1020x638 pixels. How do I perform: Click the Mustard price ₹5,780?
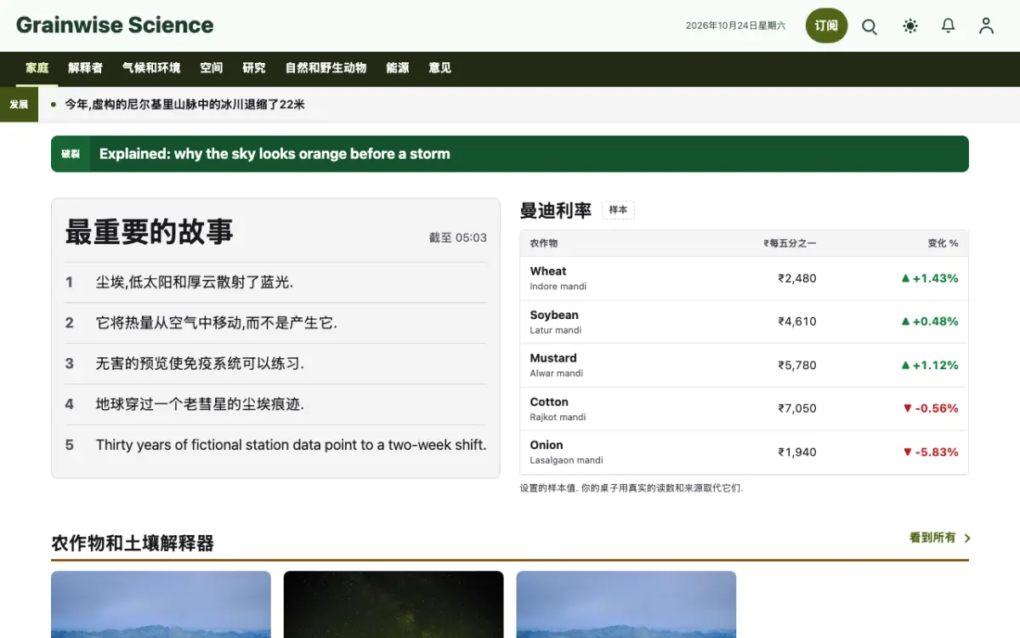(797, 365)
